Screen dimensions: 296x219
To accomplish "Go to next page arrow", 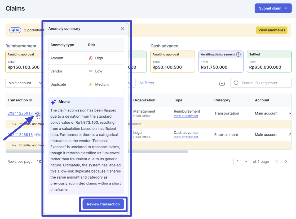I will pyautogui.click(x=286, y=161).
